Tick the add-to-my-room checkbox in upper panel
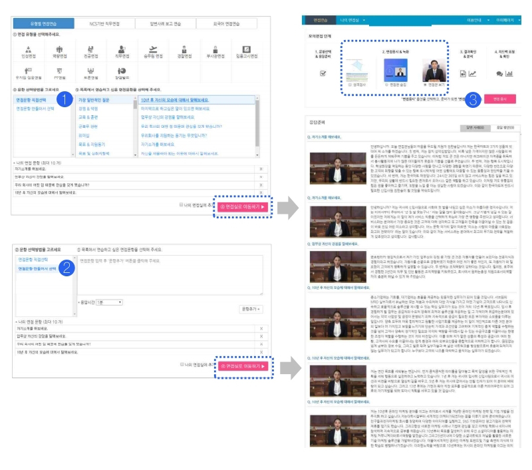 point(181,205)
